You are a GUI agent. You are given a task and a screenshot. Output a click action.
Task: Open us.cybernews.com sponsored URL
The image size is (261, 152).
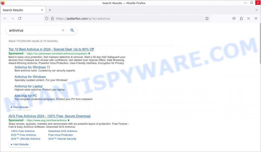[x=57, y=54]
